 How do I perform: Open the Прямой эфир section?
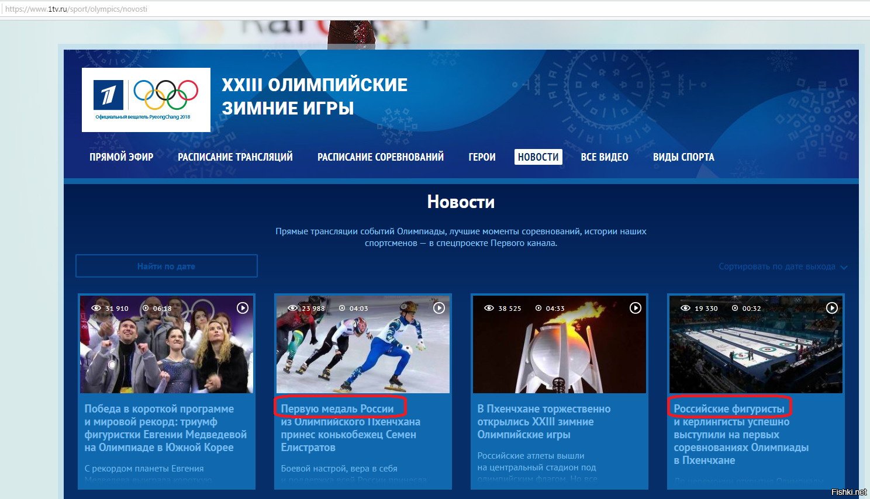(x=122, y=157)
